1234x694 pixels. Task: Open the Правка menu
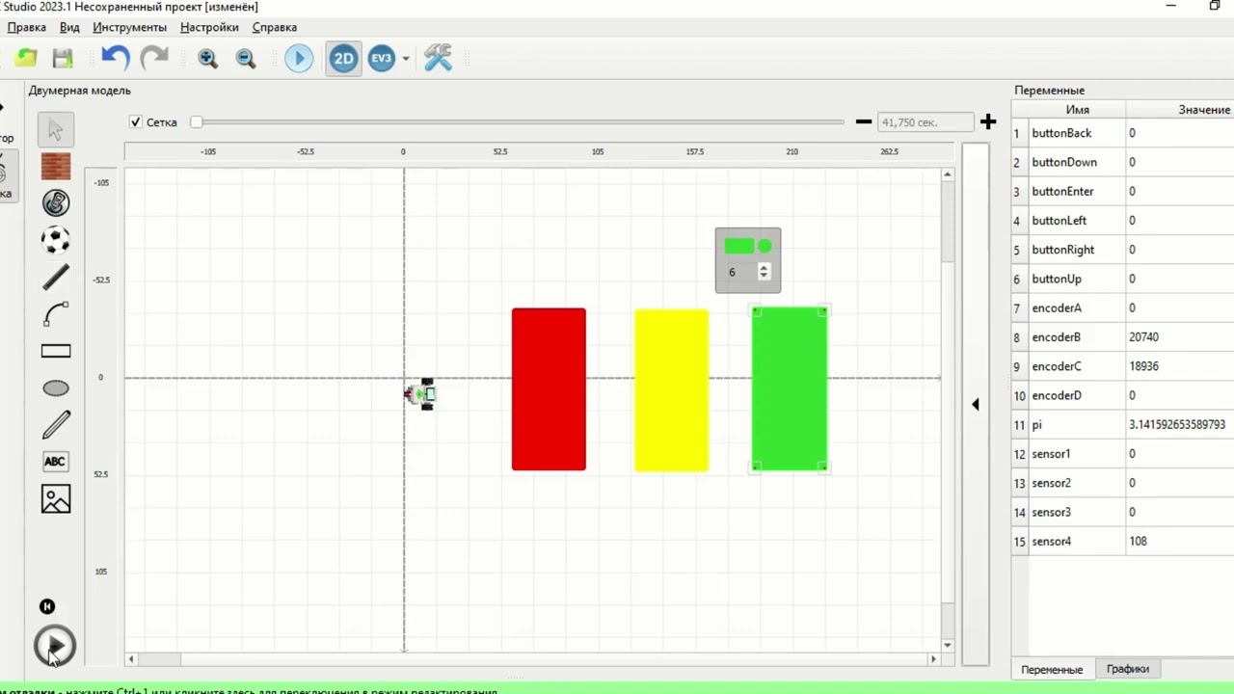point(27,27)
